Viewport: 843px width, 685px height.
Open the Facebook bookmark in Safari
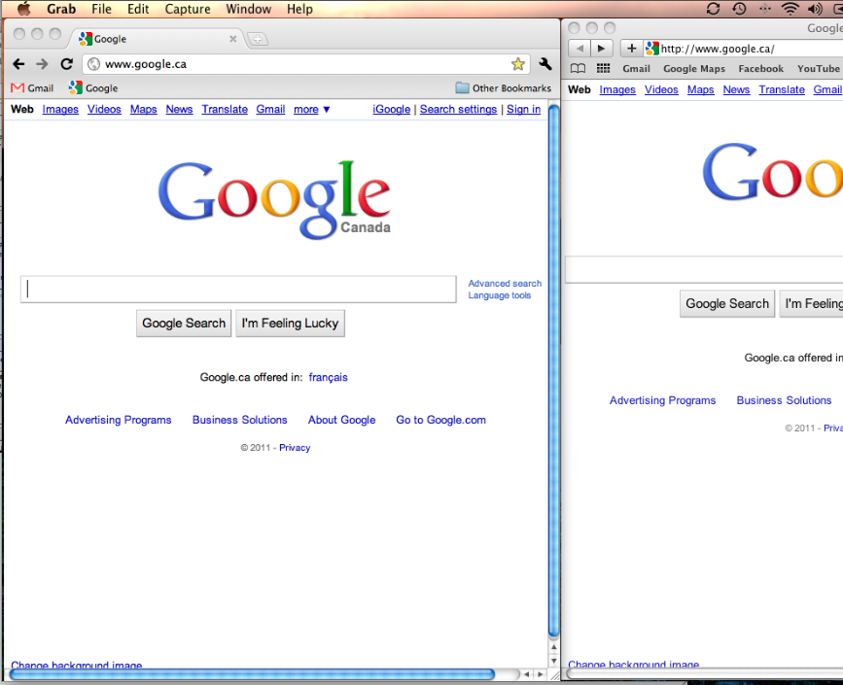(x=760, y=68)
